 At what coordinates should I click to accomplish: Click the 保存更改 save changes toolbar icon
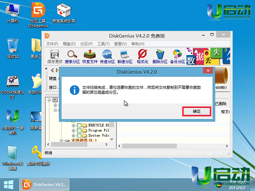tap(55, 56)
